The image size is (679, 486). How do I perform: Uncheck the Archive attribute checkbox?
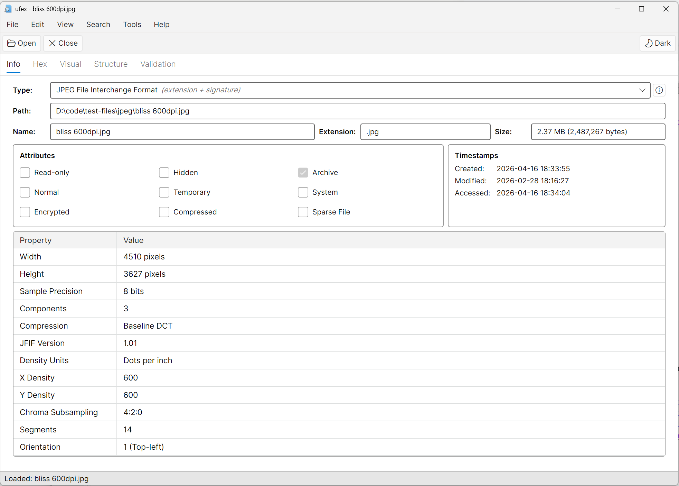[303, 173]
